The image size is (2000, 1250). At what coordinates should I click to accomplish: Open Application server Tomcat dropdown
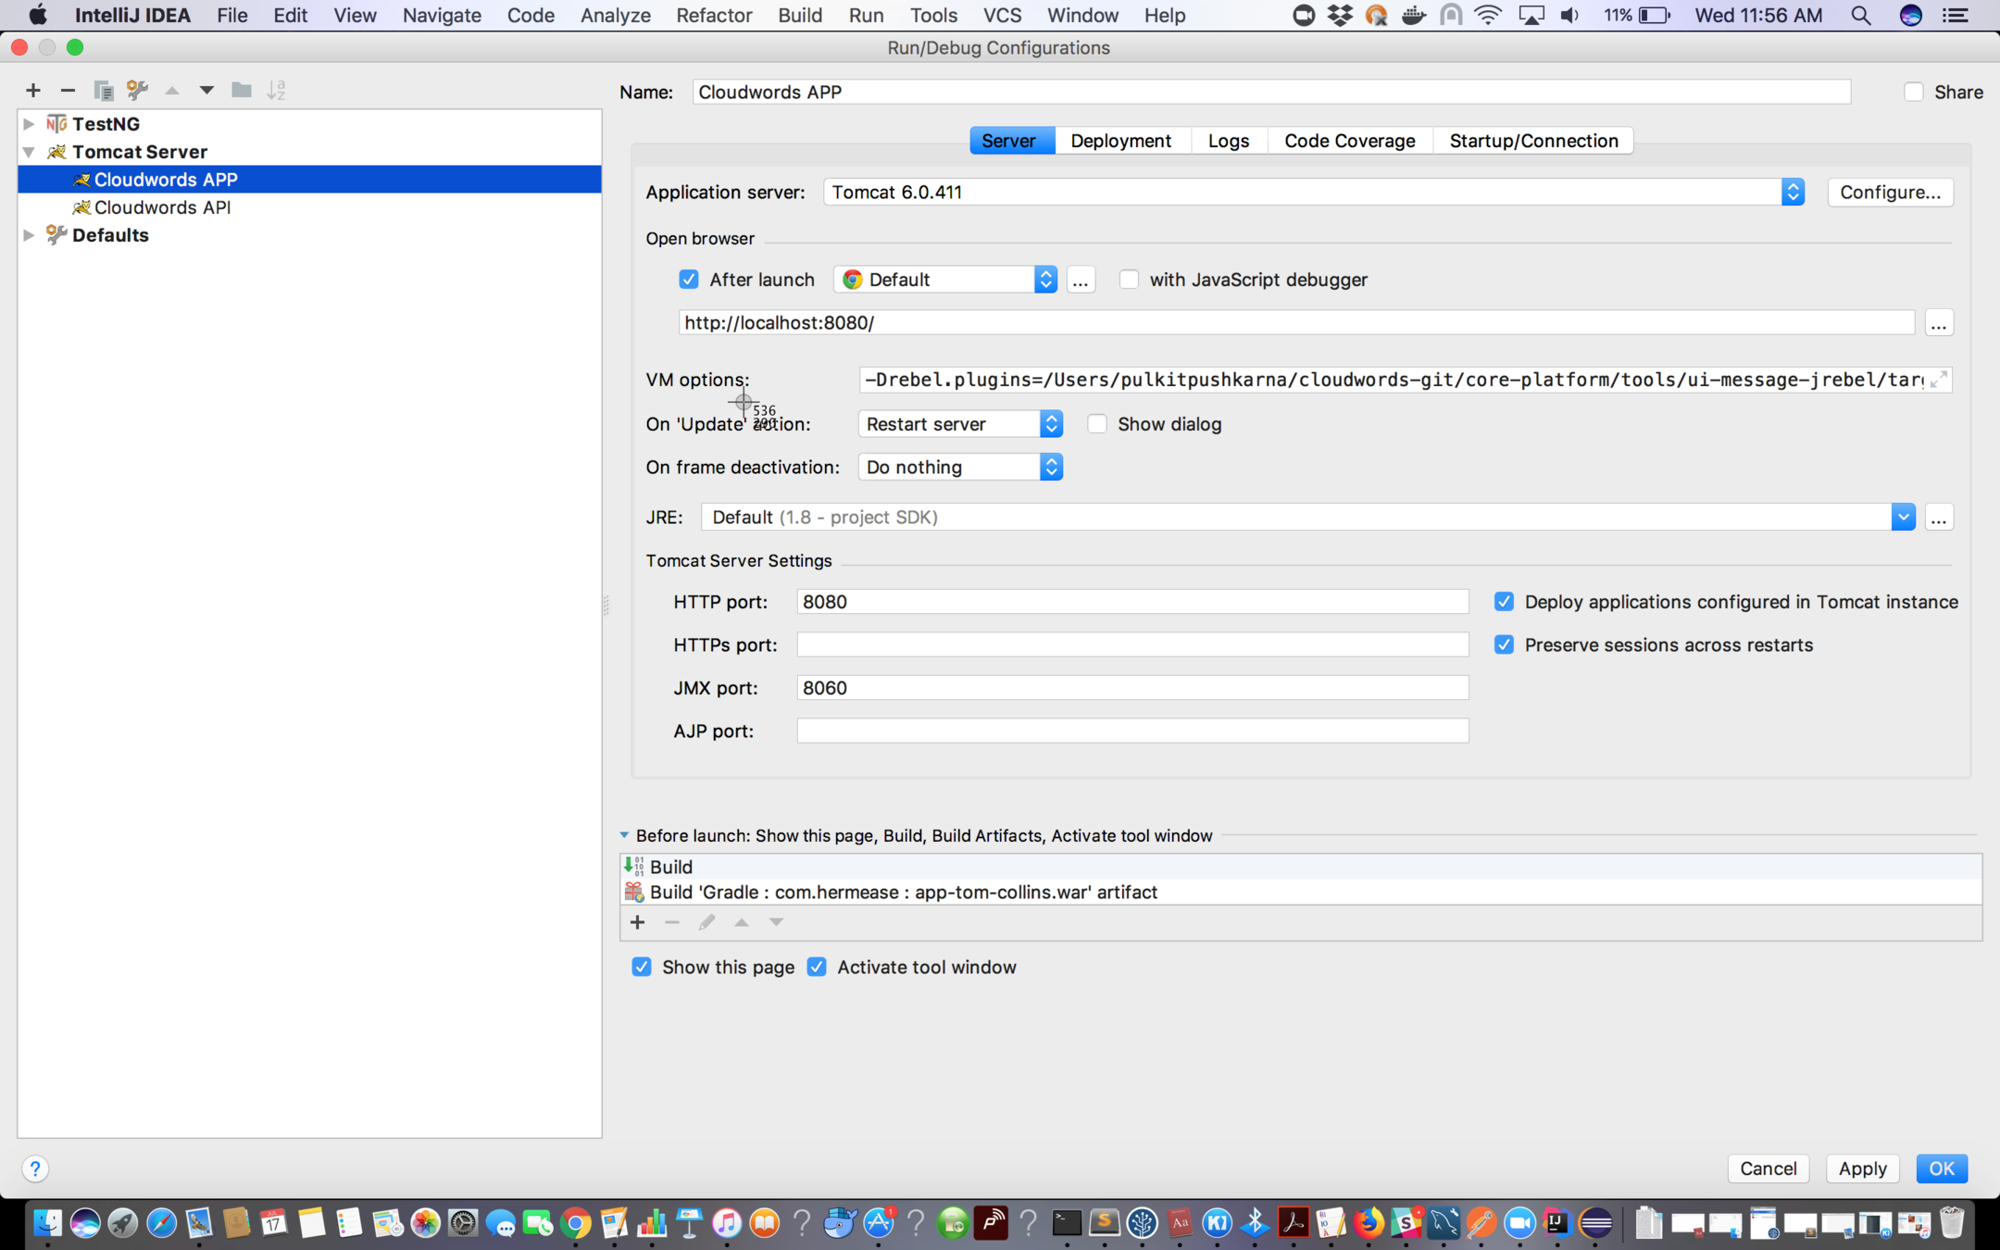pyautogui.click(x=1314, y=192)
